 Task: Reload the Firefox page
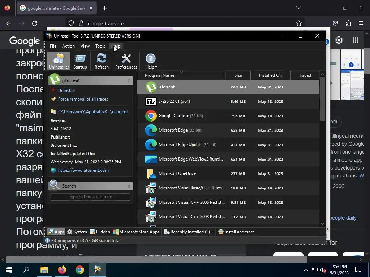(x=35, y=23)
